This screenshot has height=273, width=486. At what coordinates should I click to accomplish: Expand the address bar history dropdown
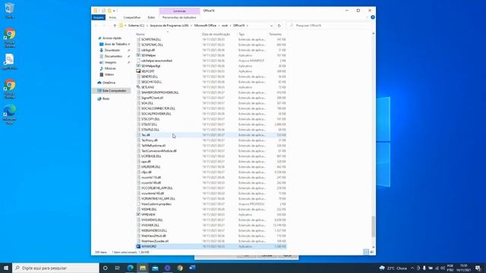[x=272, y=25]
